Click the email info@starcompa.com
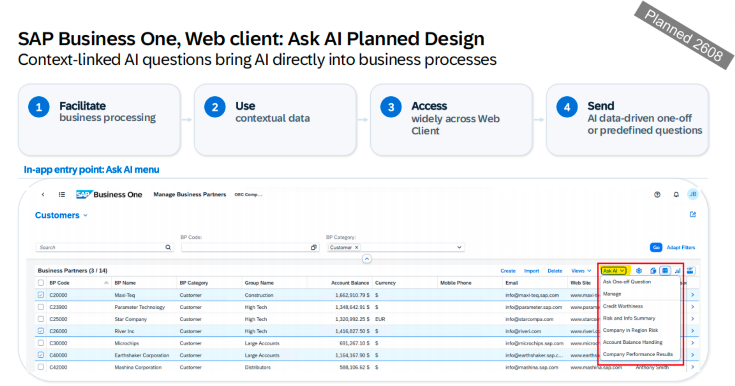 click(x=529, y=319)
